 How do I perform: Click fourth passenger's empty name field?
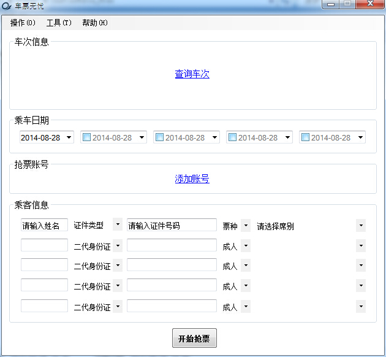click(44, 305)
